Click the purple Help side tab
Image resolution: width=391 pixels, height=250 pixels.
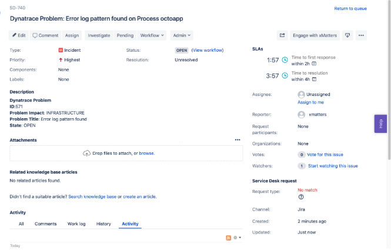tap(380, 124)
